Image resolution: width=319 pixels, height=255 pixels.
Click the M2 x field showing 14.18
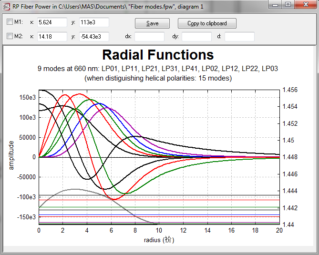coord(52,36)
